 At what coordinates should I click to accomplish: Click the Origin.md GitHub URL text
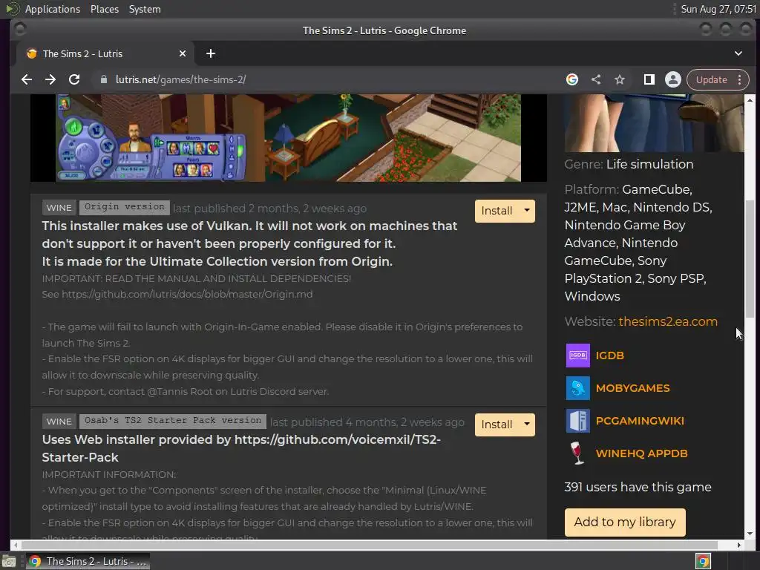pos(187,294)
